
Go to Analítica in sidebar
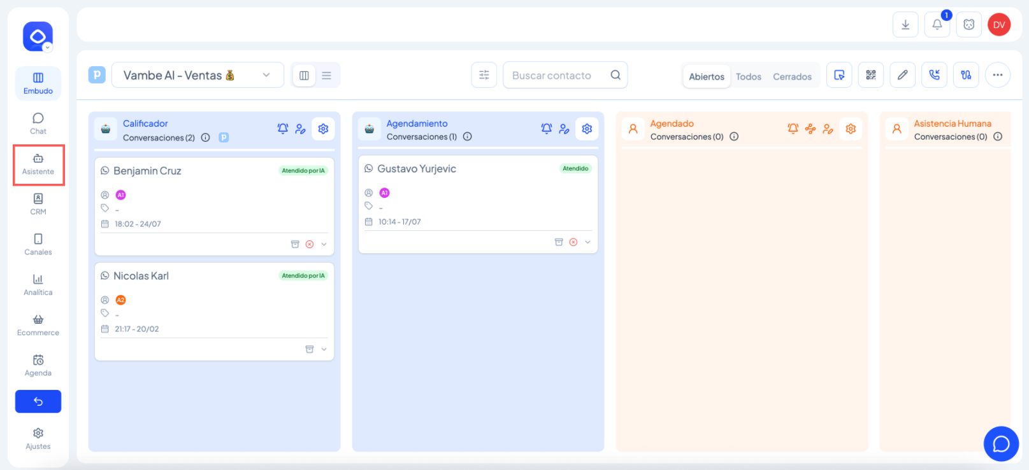click(38, 285)
